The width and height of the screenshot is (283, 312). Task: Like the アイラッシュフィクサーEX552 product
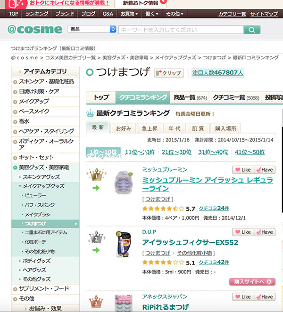coord(243,232)
